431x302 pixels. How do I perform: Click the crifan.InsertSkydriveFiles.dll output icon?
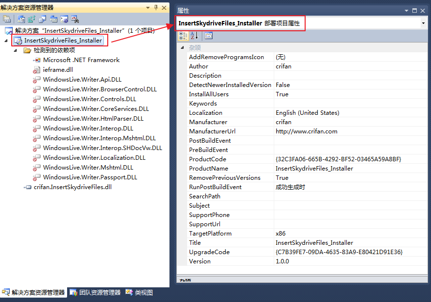tap(28, 187)
